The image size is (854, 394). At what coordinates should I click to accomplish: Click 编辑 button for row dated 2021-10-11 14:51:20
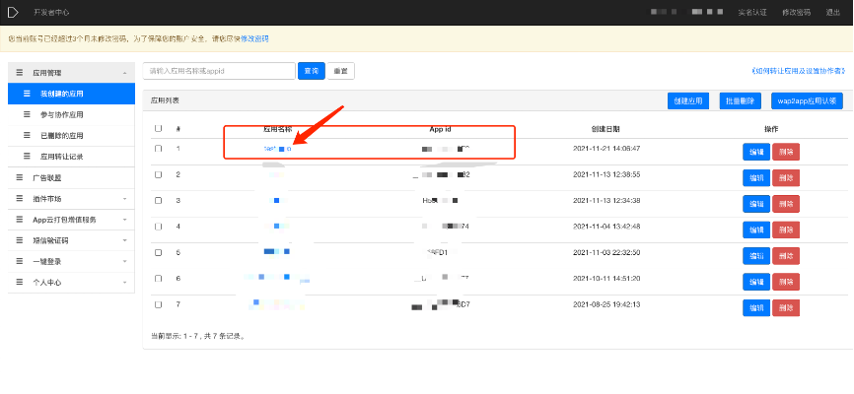756,282
